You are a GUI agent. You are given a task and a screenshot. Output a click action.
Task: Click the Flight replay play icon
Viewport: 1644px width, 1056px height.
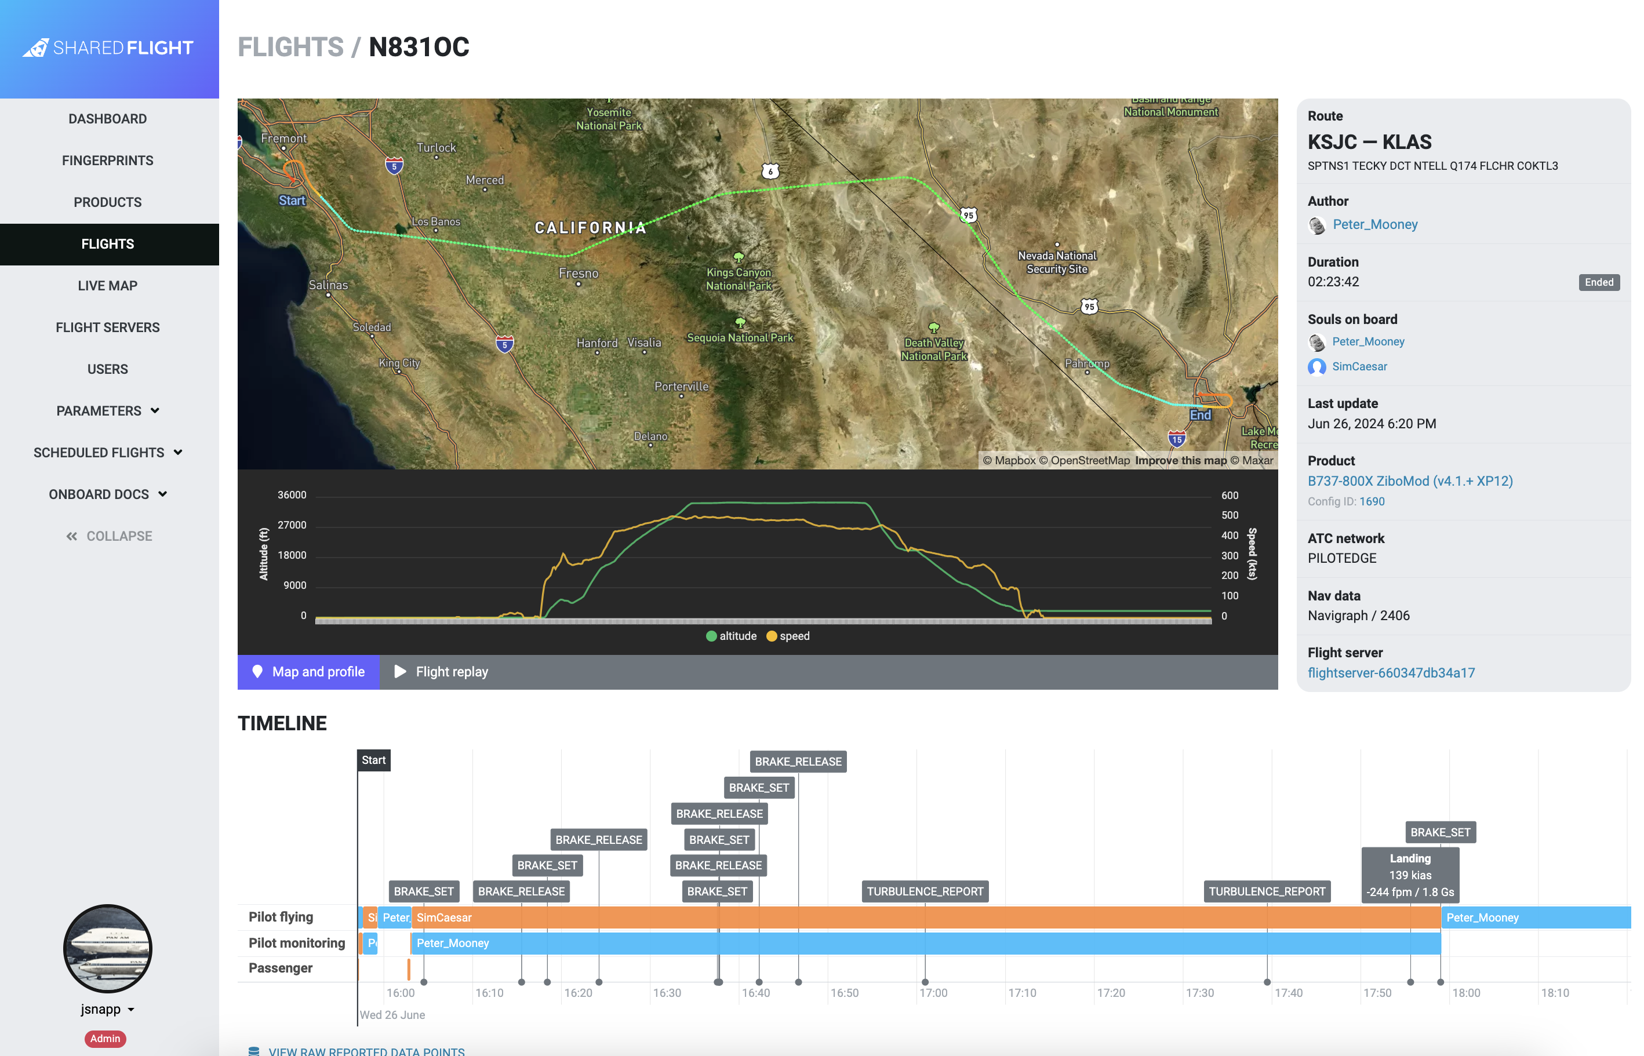click(x=401, y=671)
